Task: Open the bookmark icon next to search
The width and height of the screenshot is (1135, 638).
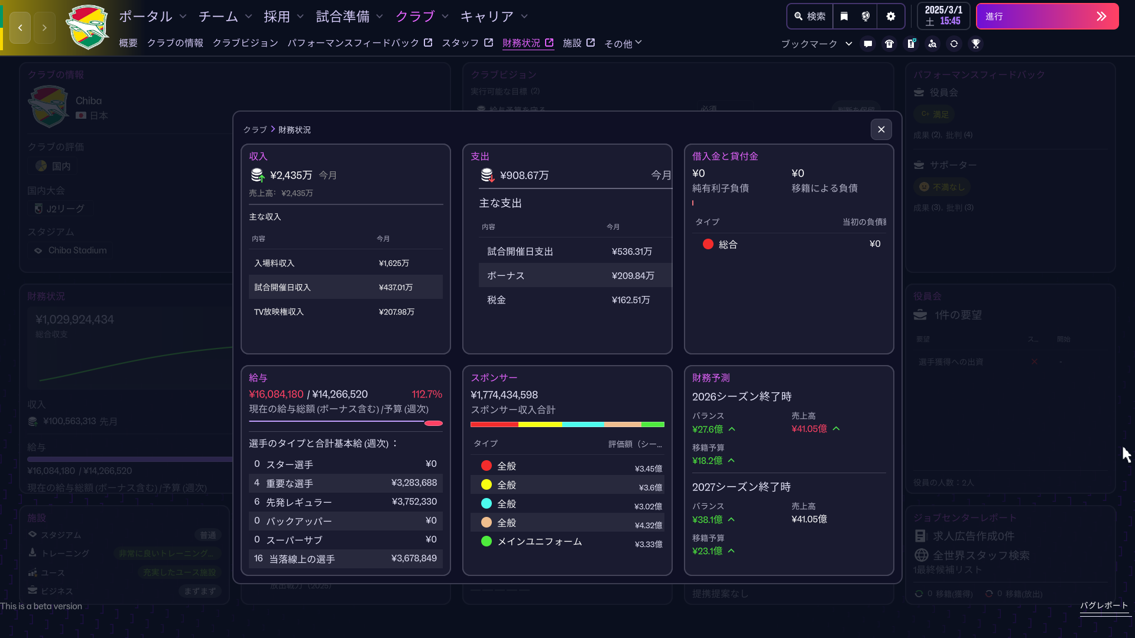Action: point(844,17)
